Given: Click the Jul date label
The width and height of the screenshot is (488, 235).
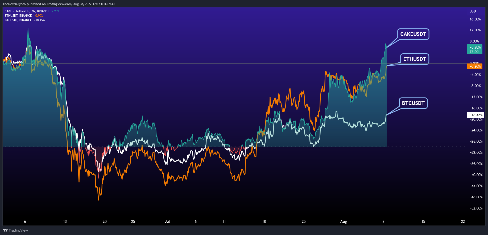Looking at the screenshot, I should pos(167,221).
